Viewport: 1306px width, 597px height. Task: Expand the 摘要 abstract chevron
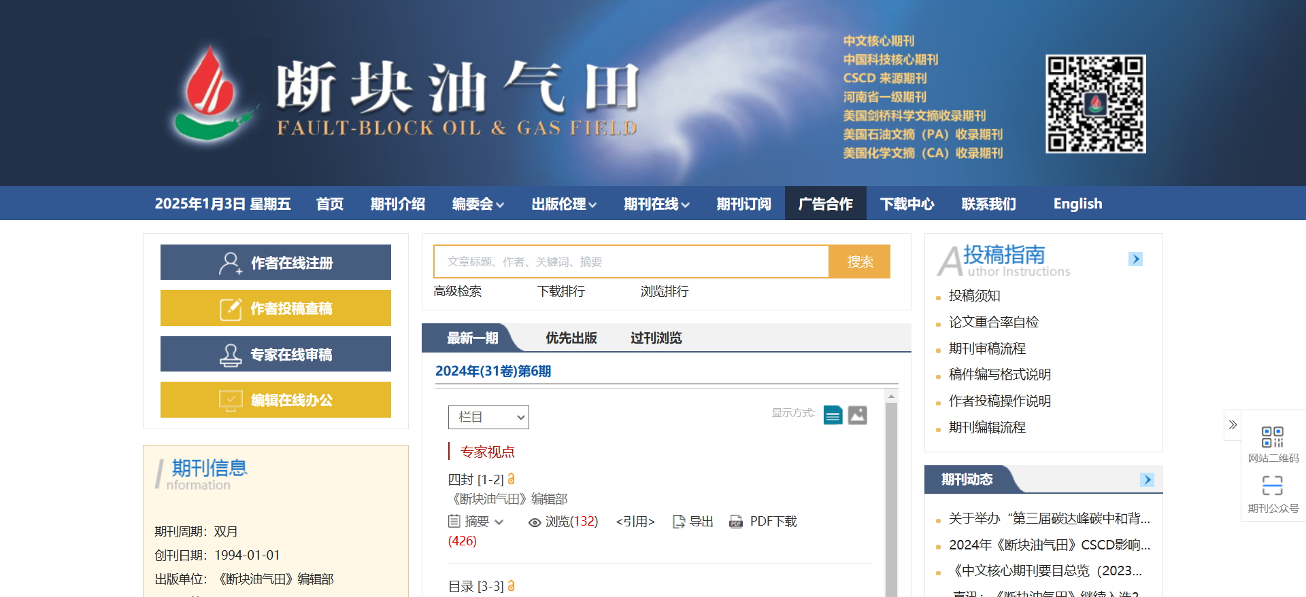pyautogui.click(x=499, y=522)
